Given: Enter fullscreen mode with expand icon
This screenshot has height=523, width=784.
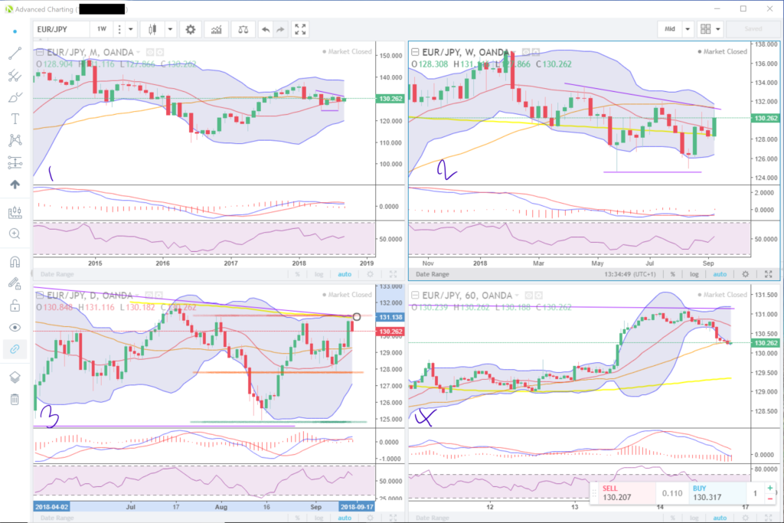Looking at the screenshot, I should 301,29.
